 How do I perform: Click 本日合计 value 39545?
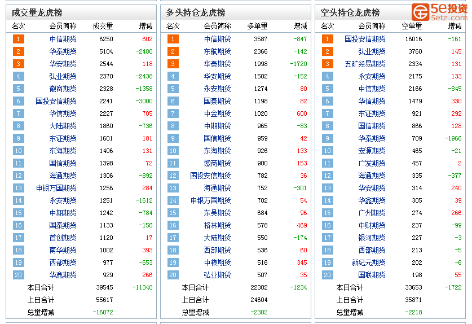point(104,287)
